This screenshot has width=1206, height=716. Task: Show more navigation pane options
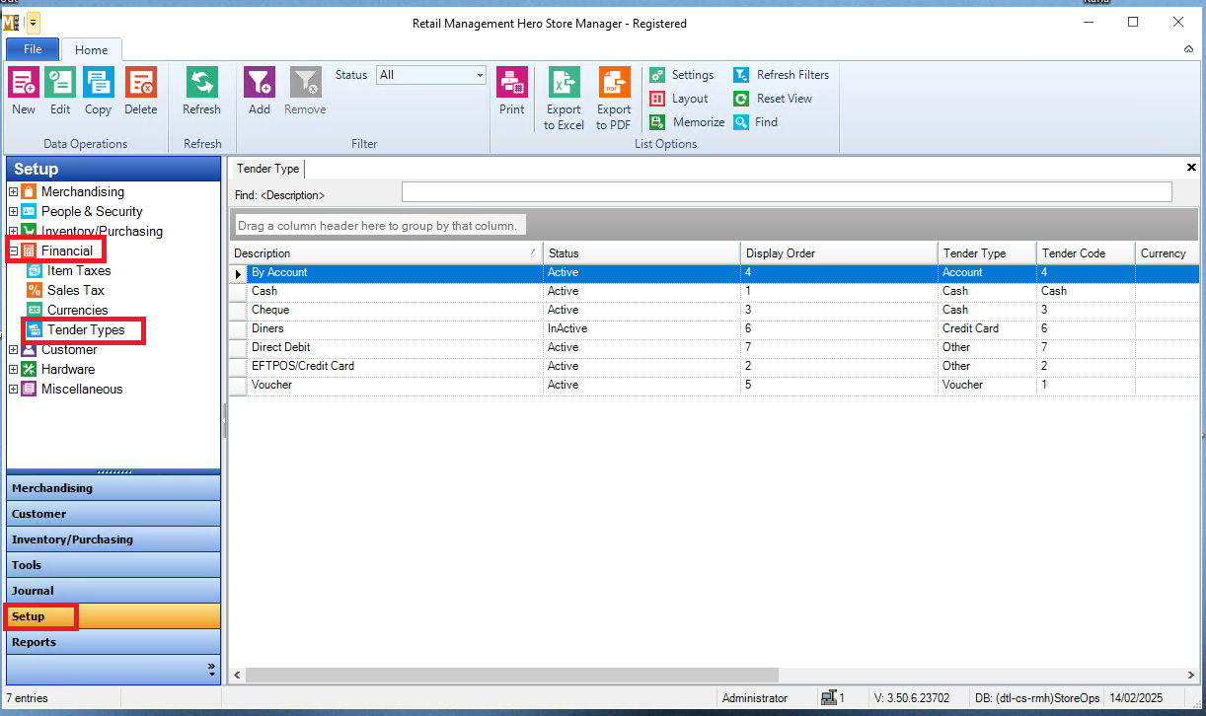211,669
